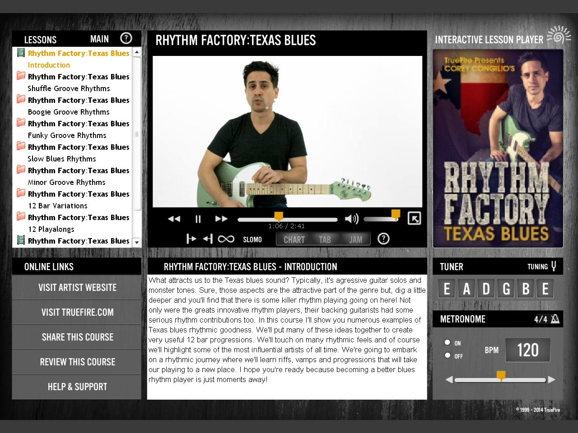Select 12 Bar Variations lesson

point(57,206)
